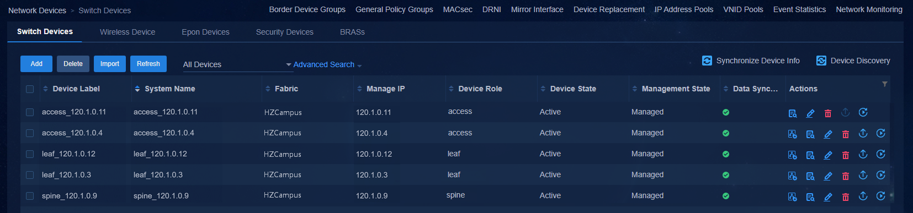Click the refresh-play icon for leaf_120.1.0.3

(x=881, y=175)
